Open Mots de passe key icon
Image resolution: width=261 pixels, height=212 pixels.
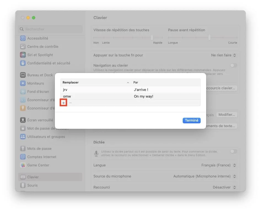(x=23, y=149)
